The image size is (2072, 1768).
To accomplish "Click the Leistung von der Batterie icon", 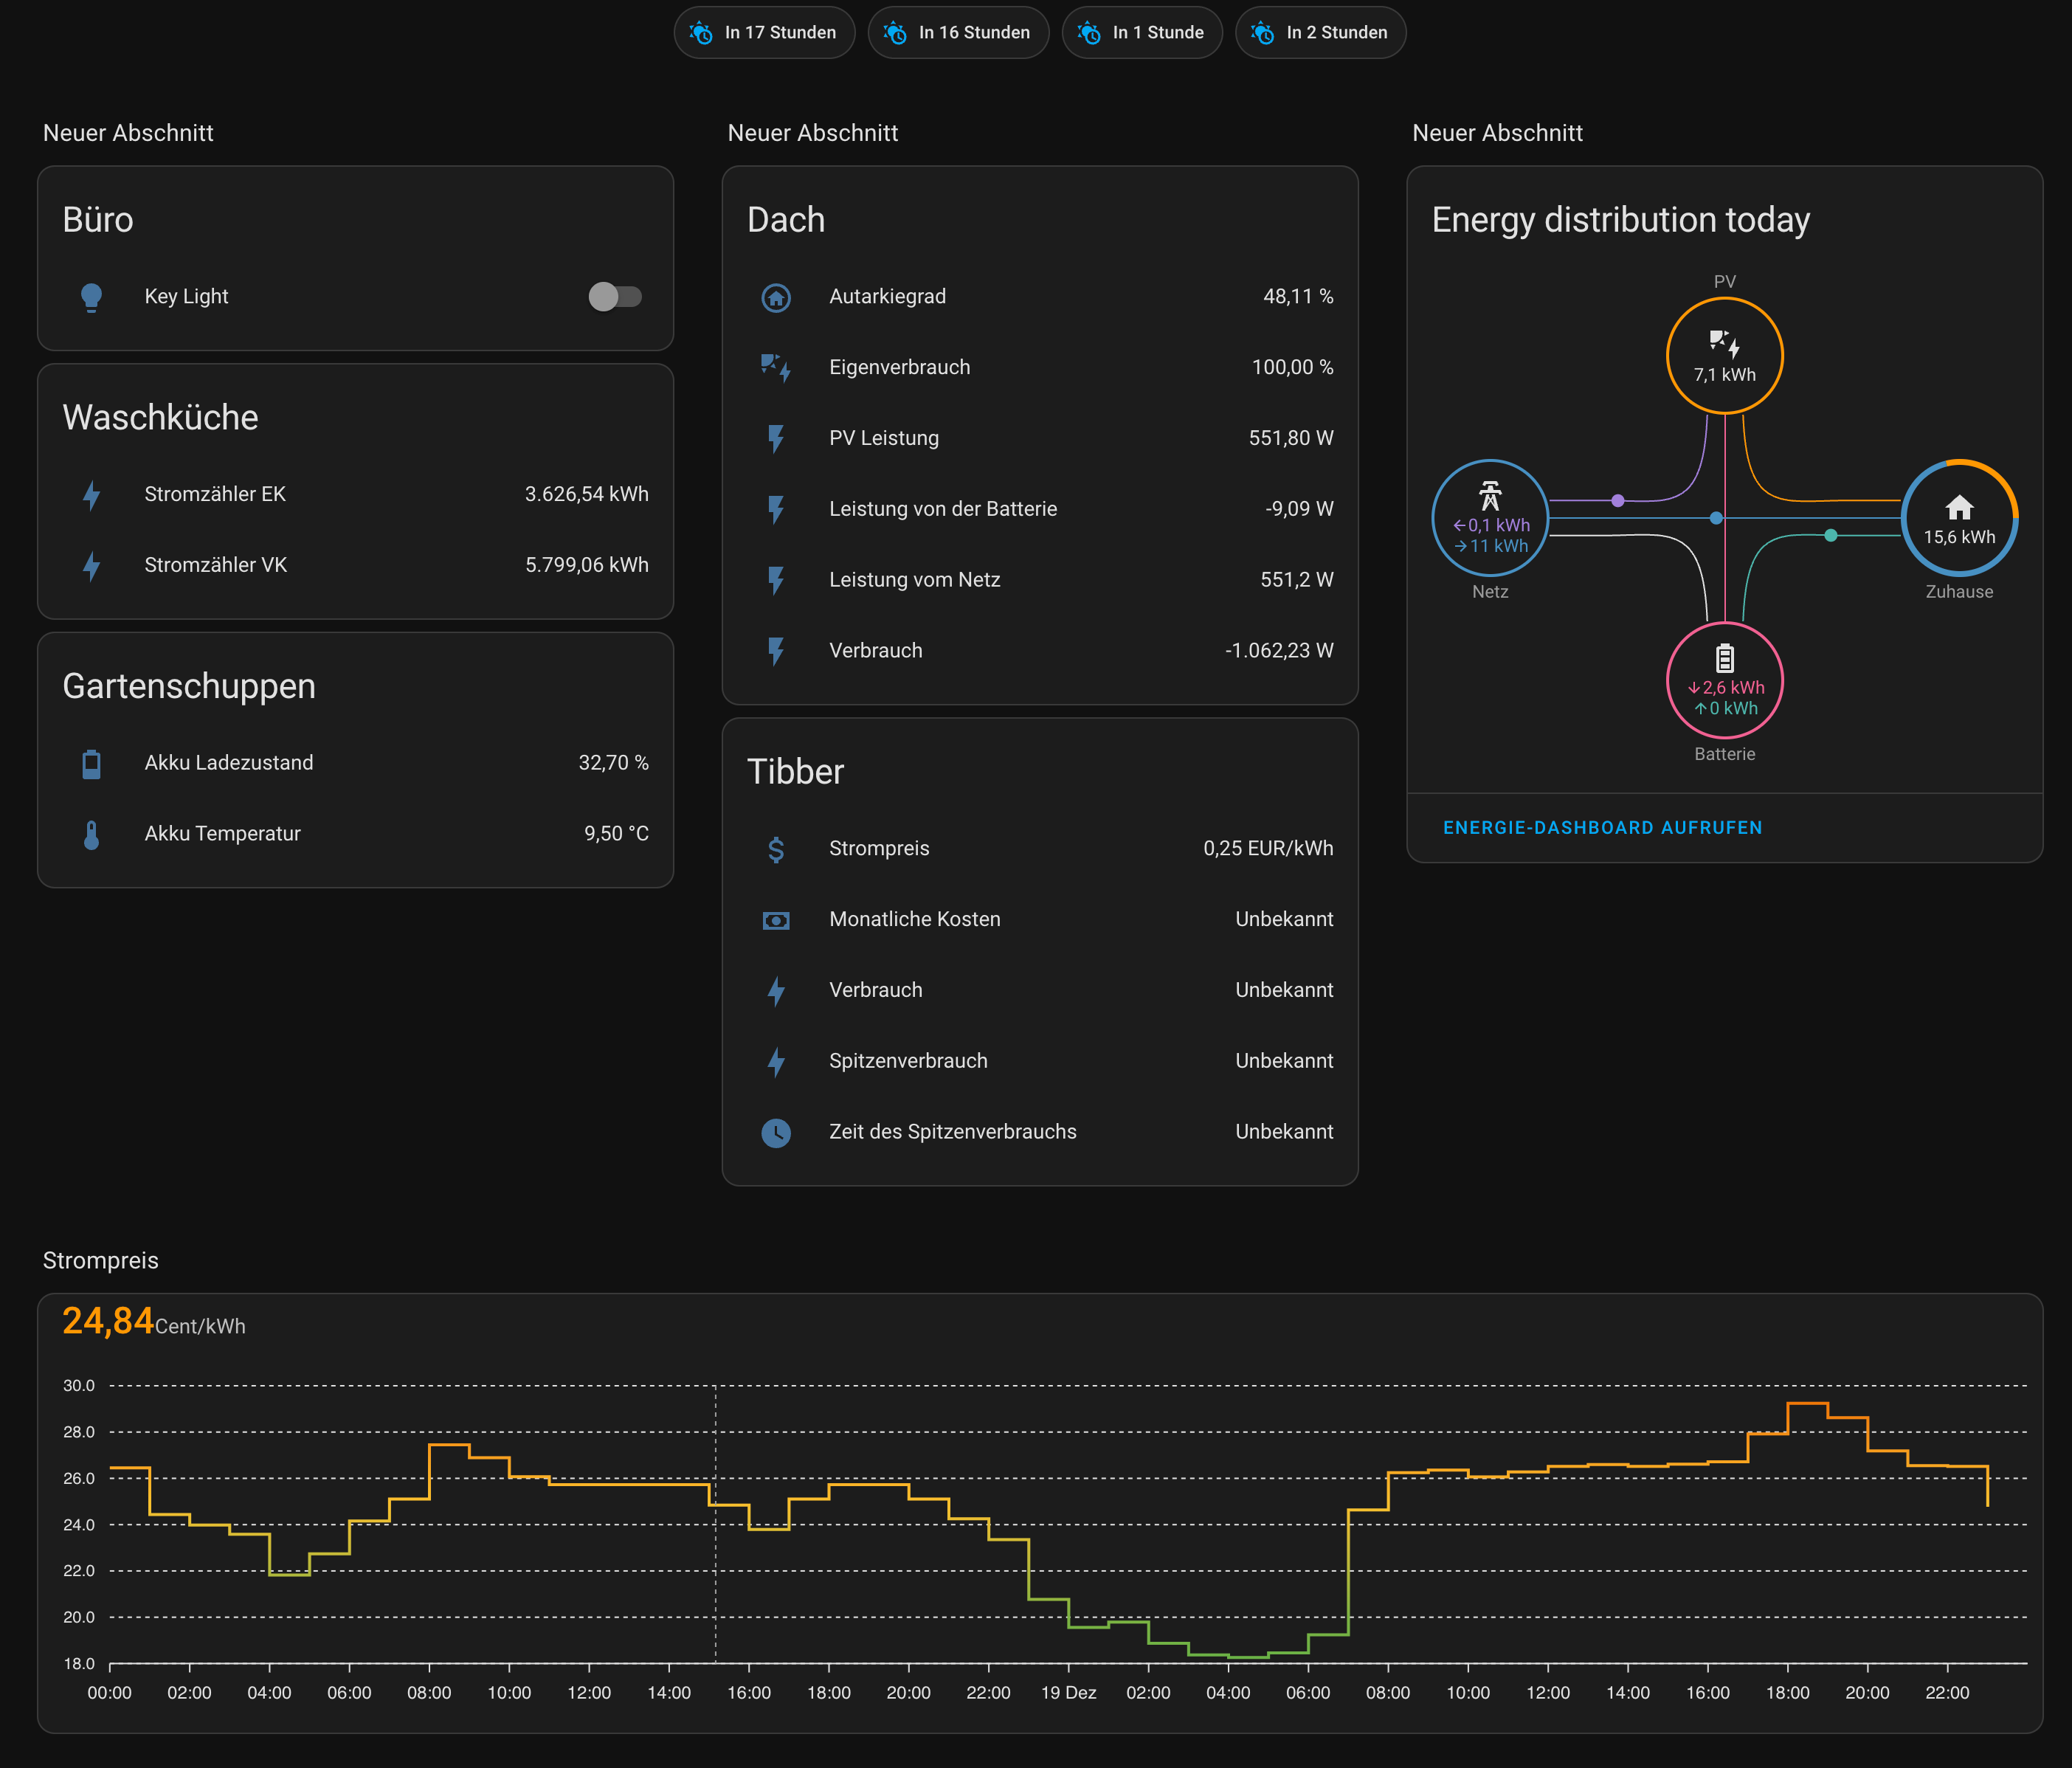I will (x=776, y=510).
